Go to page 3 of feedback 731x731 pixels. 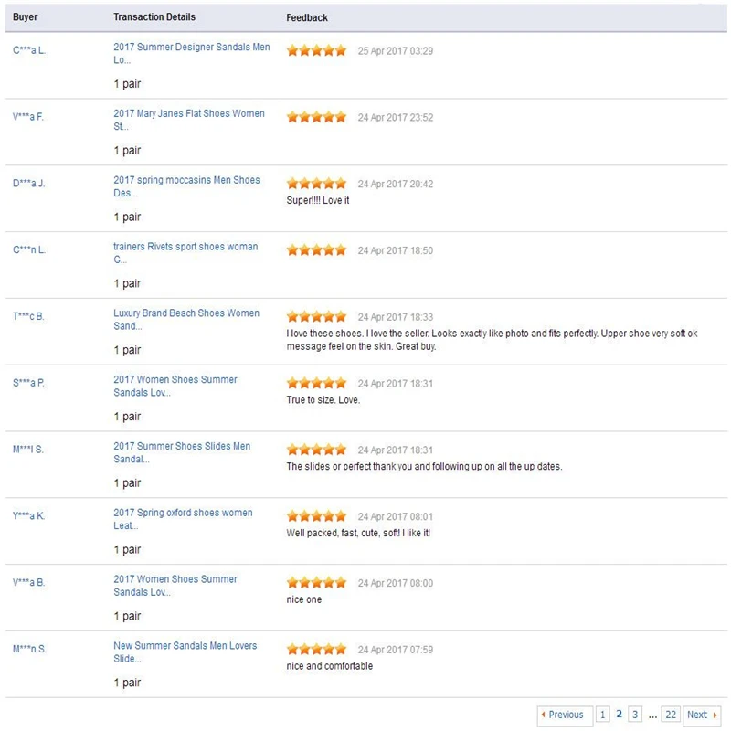[x=634, y=715]
